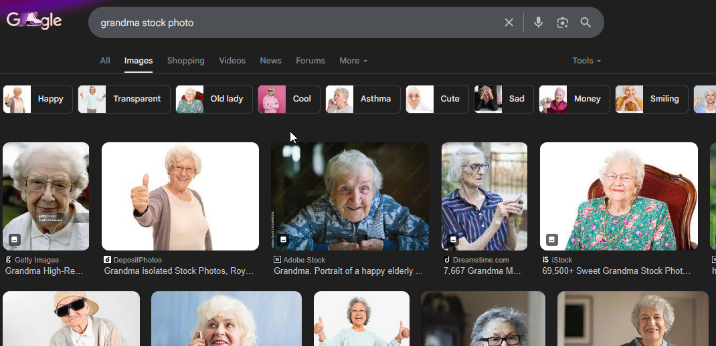Click the Getty Images source favicon
The height and width of the screenshot is (346, 716).
[9, 260]
